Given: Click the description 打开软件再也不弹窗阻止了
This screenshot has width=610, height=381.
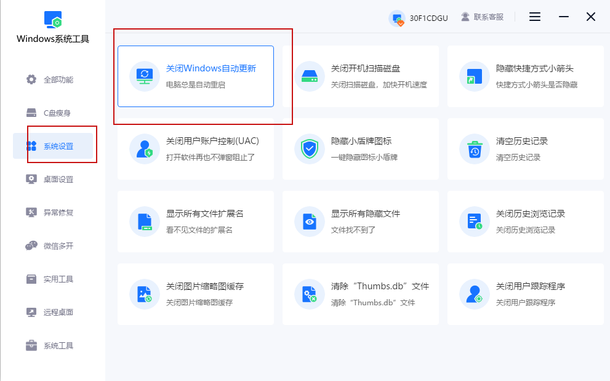Looking at the screenshot, I should click(211, 157).
